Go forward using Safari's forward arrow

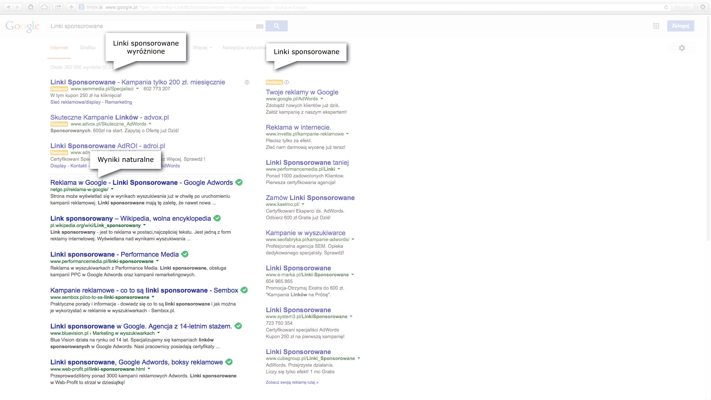(18, 7)
